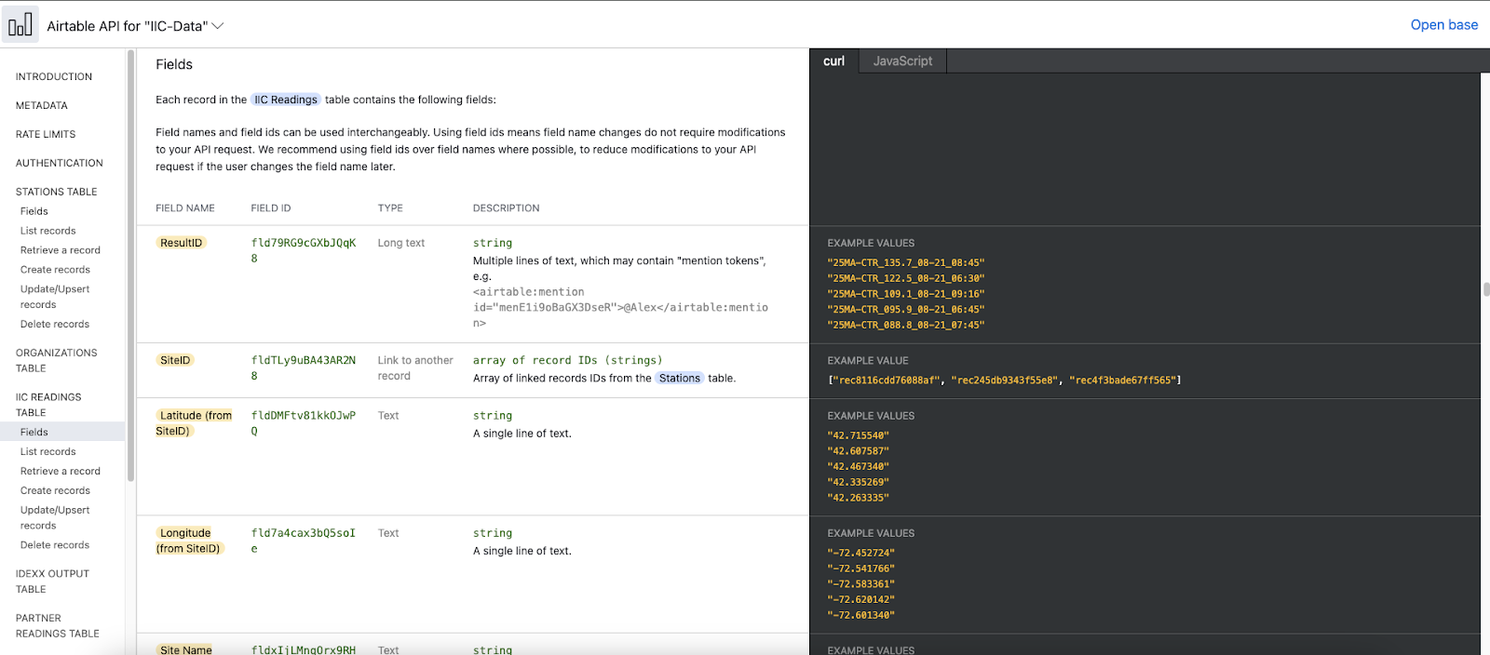This screenshot has width=1490, height=655.
Task: Select field ID fldTLy9uBA43AR2N8
Action: pos(304,368)
